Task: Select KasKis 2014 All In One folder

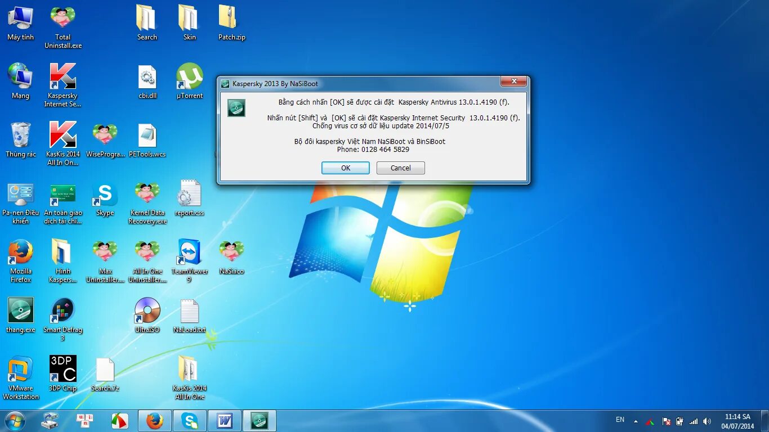Action: pos(189,378)
